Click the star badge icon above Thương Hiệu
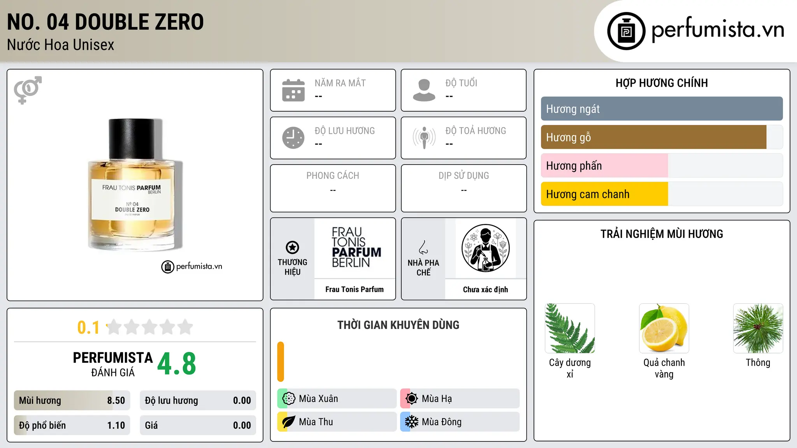Image resolution: width=797 pixels, height=448 pixels. coord(292,247)
